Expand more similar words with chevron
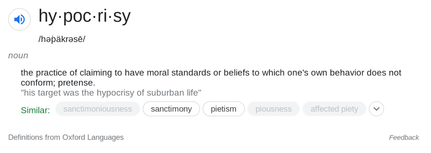Image resolution: width=431 pixels, height=153 pixels. [376, 109]
